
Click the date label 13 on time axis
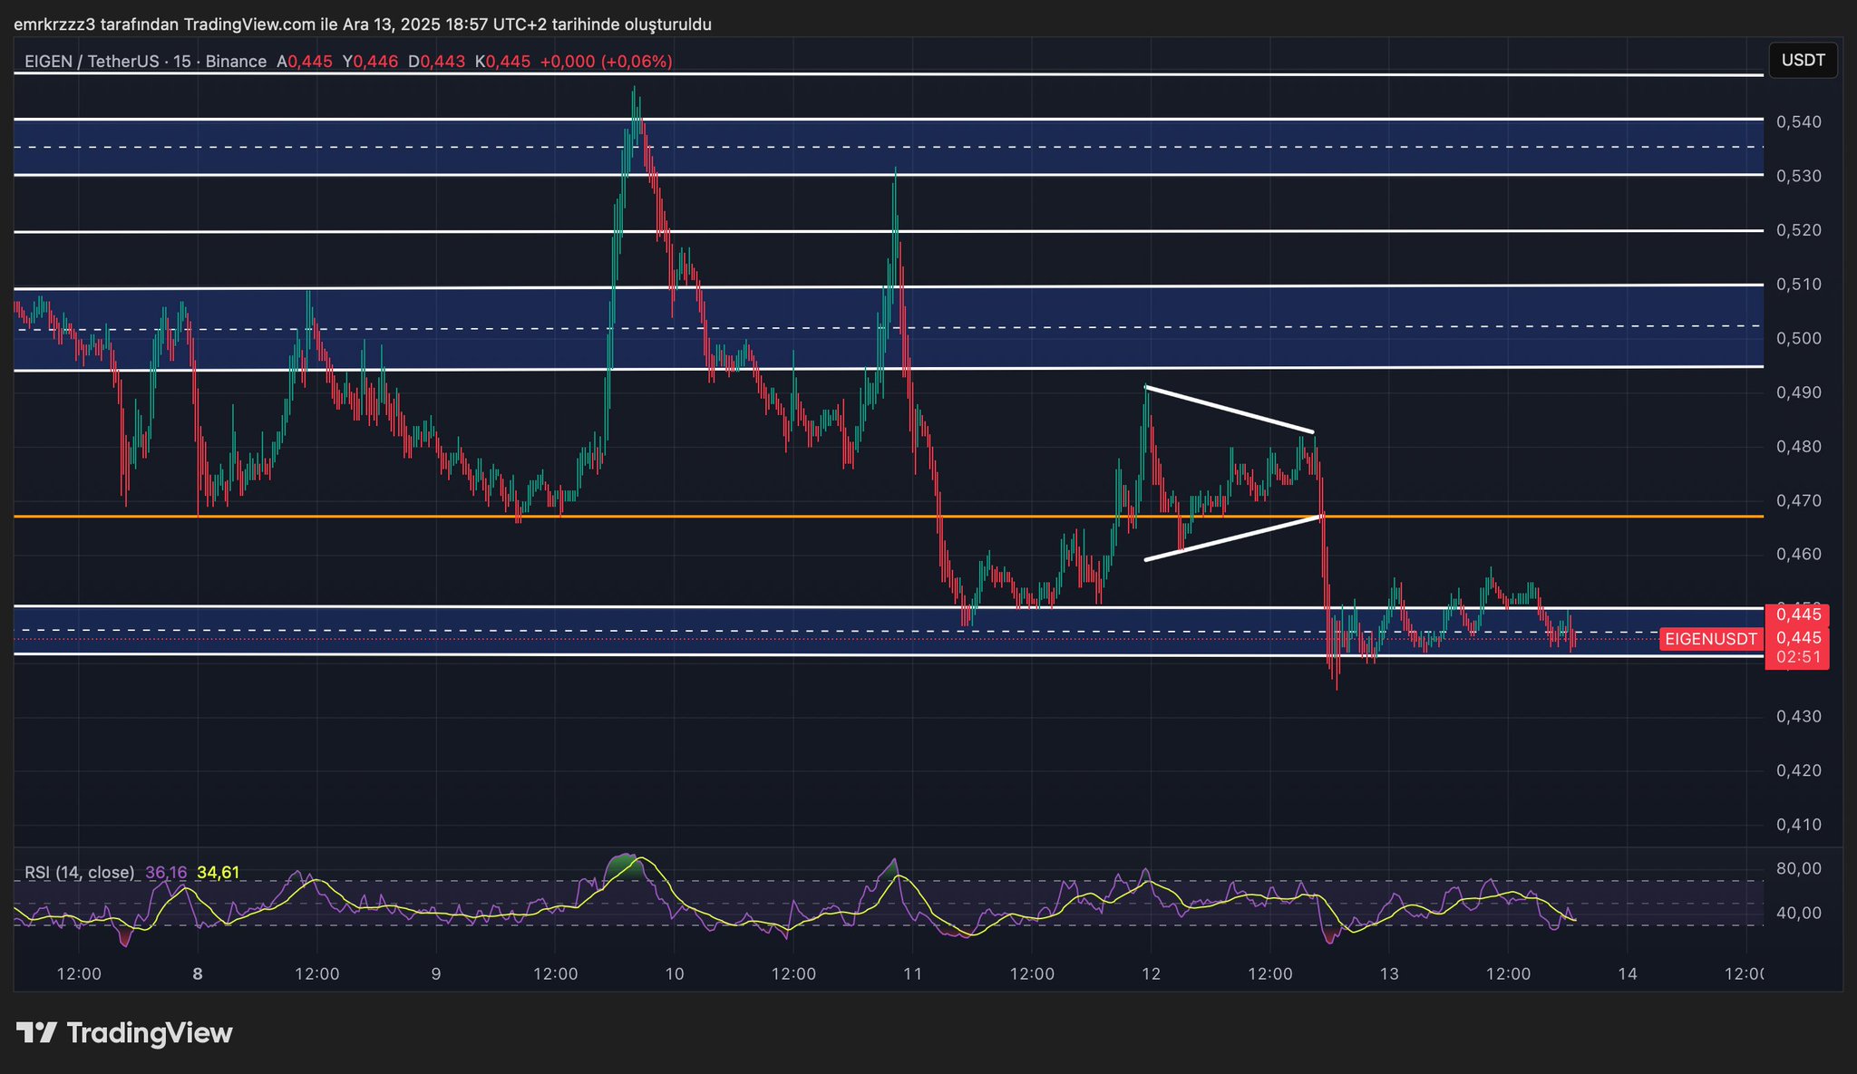coord(1388,974)
